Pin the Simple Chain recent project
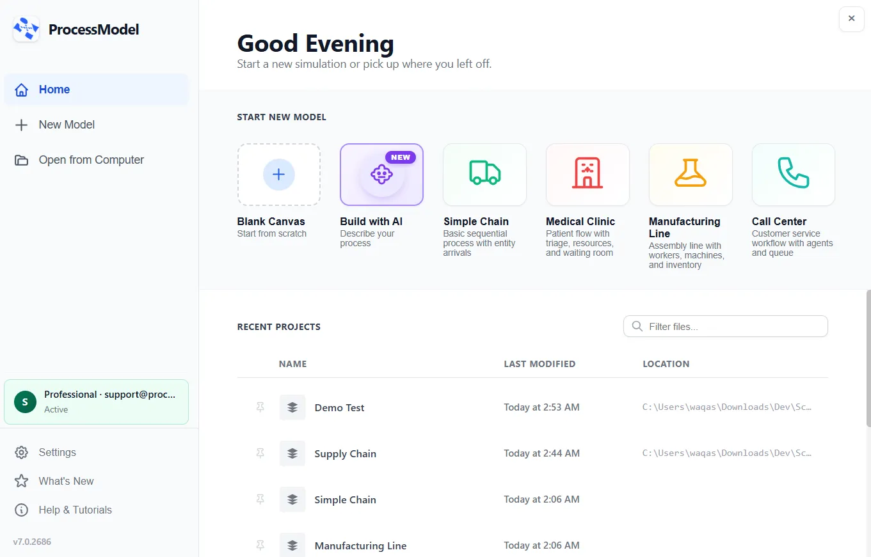 [260, 499]
